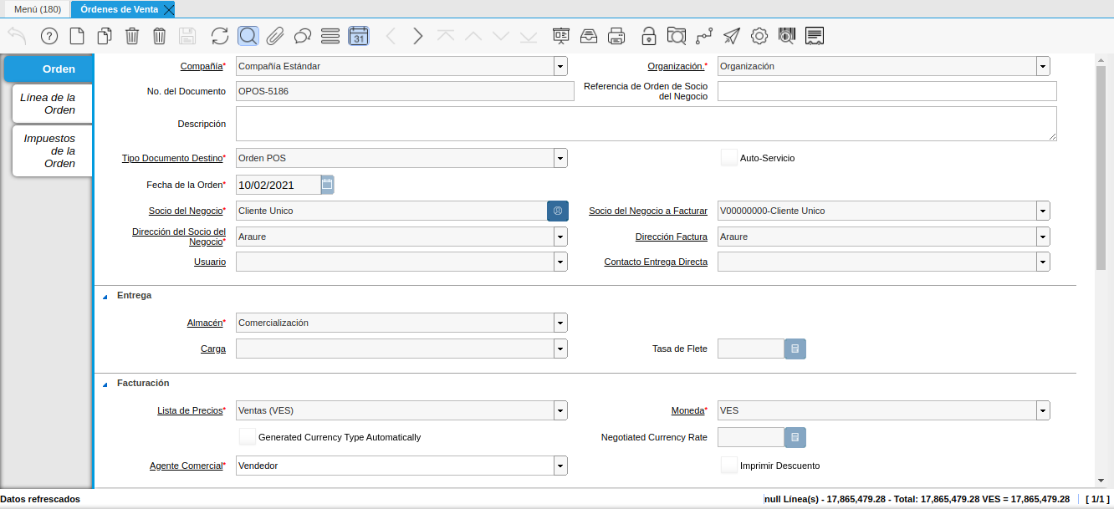Click the Referencia de Orden de Socio field

(x=887, y=91)
